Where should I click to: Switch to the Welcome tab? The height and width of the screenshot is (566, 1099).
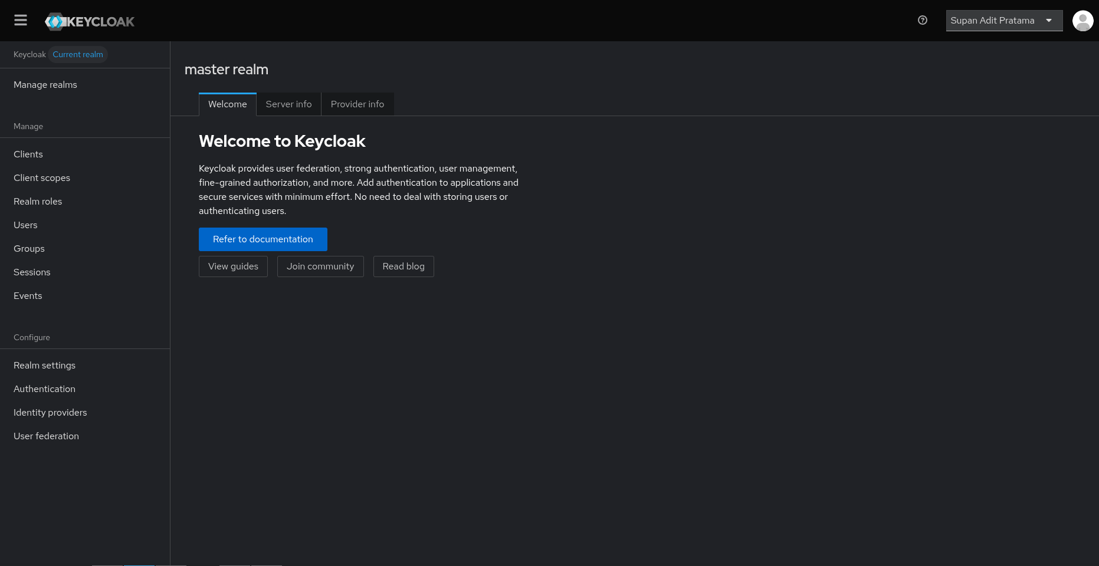228,104
